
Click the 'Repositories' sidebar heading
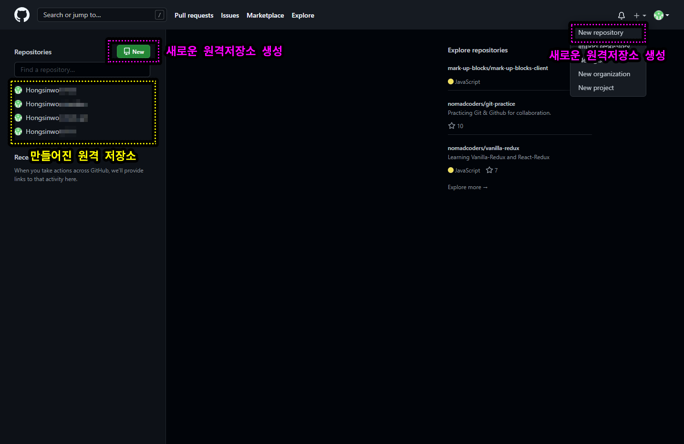point(33,52)
